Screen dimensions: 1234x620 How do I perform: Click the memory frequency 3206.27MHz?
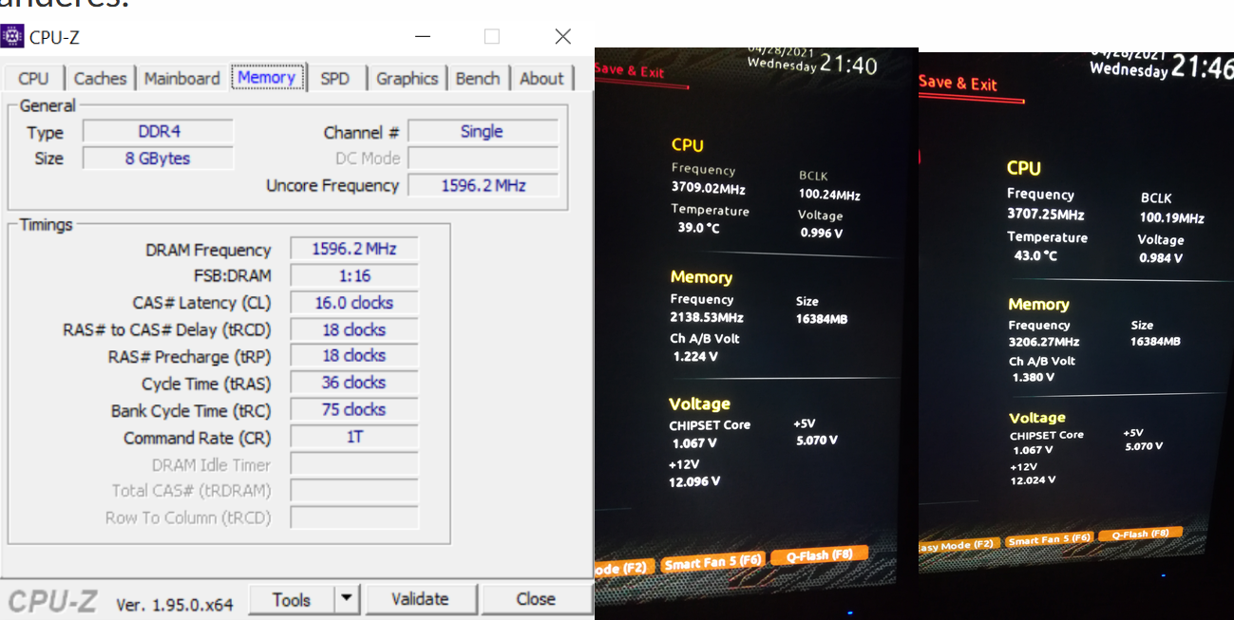pos(1044,341)
